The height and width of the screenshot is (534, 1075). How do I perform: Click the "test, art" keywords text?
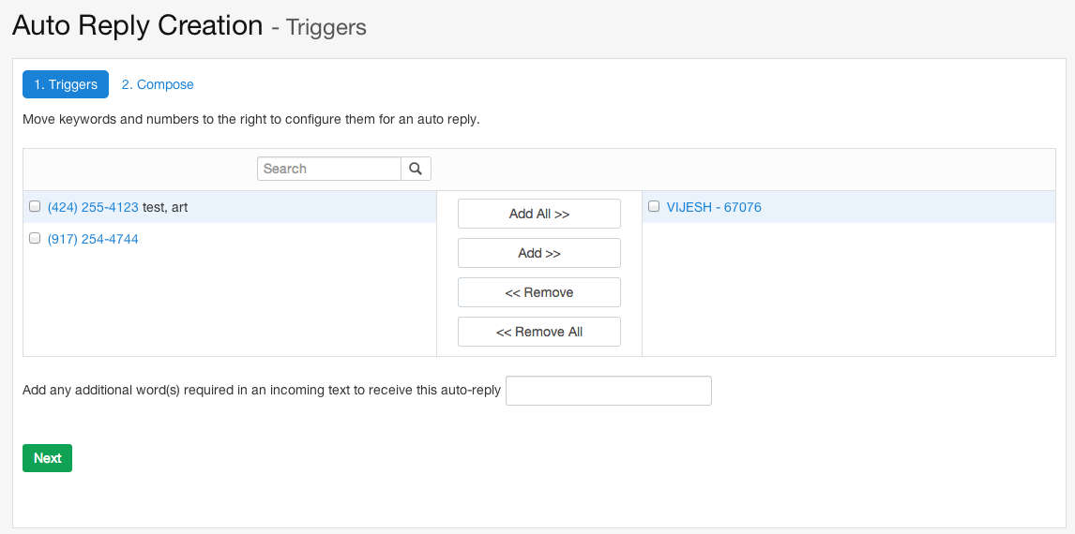(x=165, y=207)
